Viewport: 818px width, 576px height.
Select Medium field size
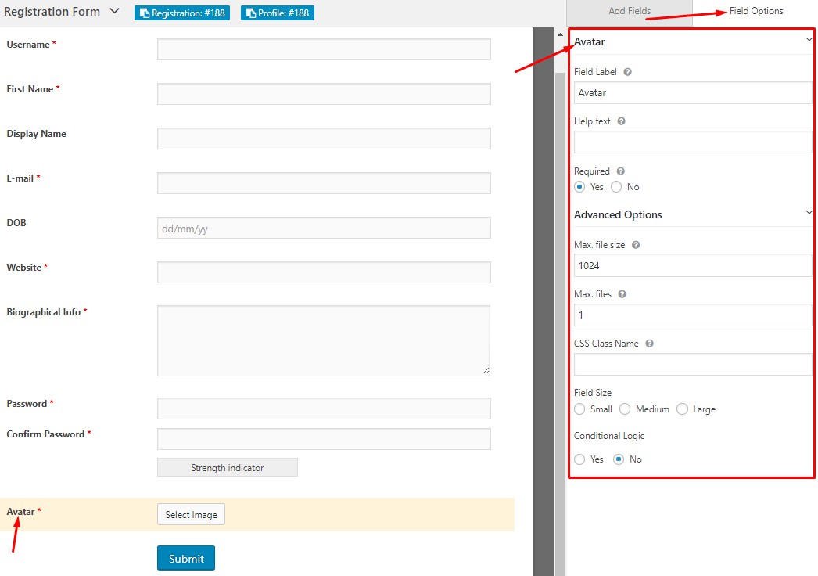click(625, 409)
